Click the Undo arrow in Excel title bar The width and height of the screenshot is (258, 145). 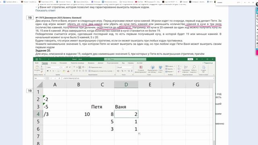(x=40, y=59)
